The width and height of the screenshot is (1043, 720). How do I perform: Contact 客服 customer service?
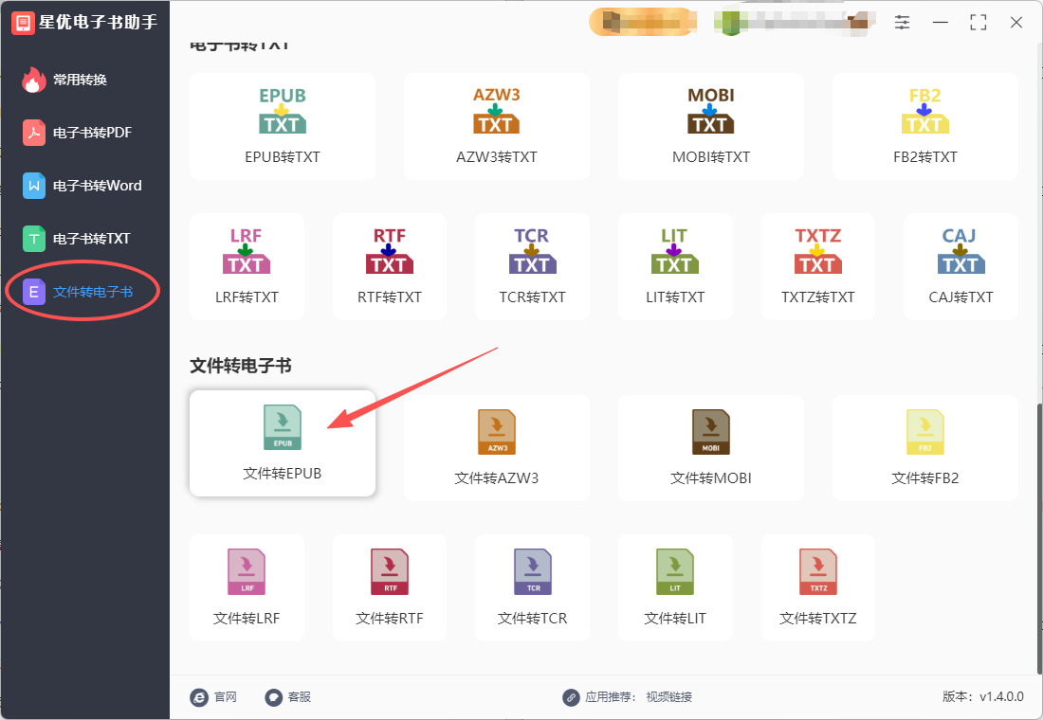click(288, 696)
